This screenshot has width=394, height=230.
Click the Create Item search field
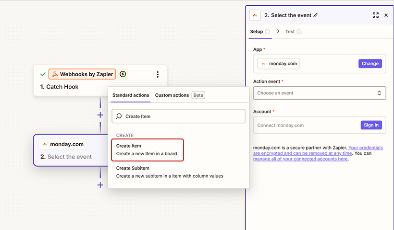pos(183,116)
